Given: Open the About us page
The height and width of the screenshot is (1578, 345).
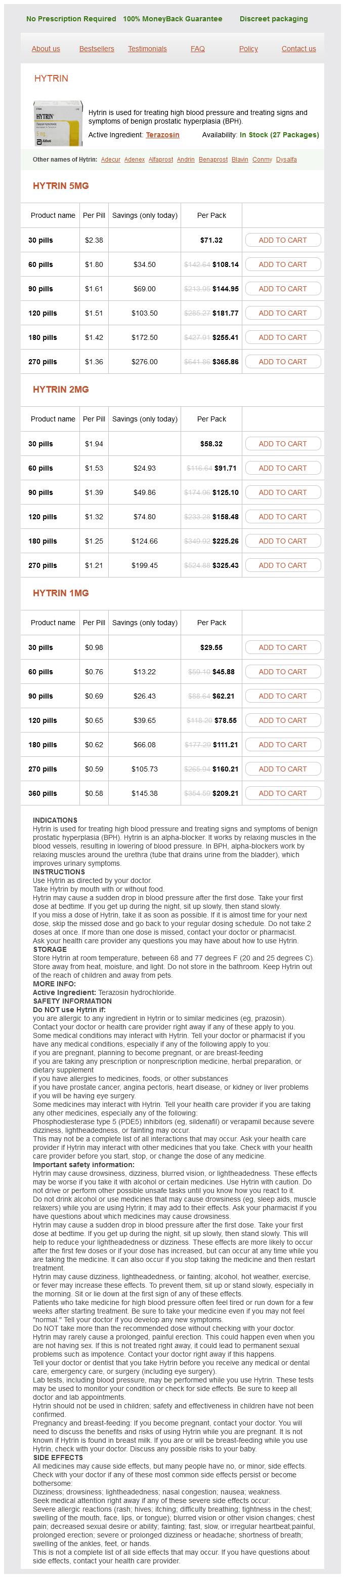Looking at the screenshot, I should [x=46, y=49].
